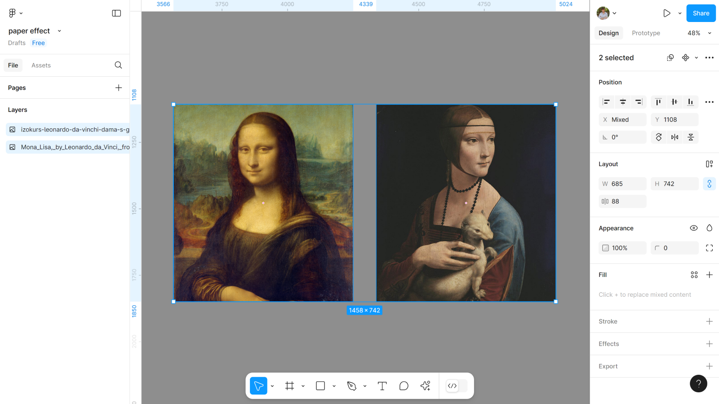Click the Free plan link
The image size is (719, 404).
coord(38,43)
